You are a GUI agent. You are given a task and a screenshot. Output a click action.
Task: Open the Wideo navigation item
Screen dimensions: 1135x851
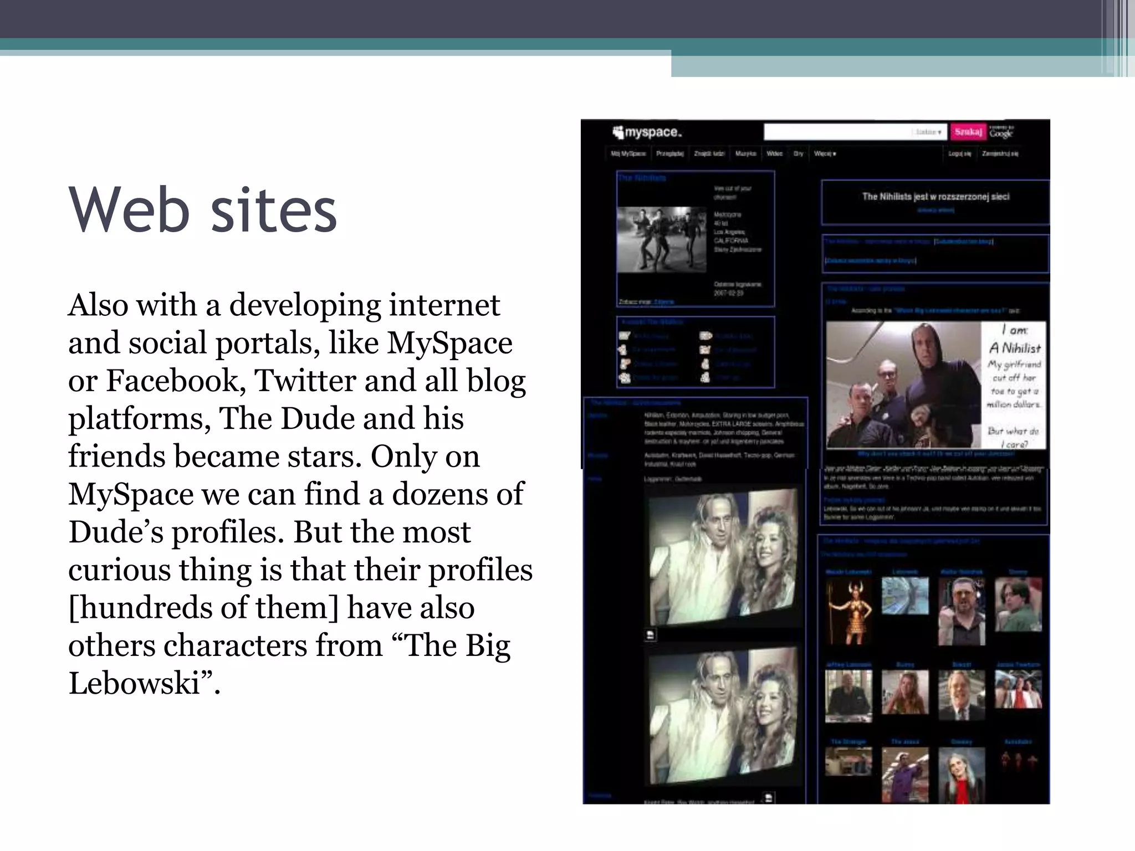tap(775, 153)
